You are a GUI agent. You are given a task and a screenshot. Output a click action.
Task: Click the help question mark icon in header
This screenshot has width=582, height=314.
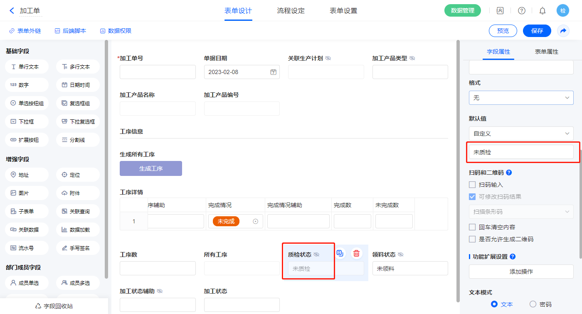[x=521, y=11]
